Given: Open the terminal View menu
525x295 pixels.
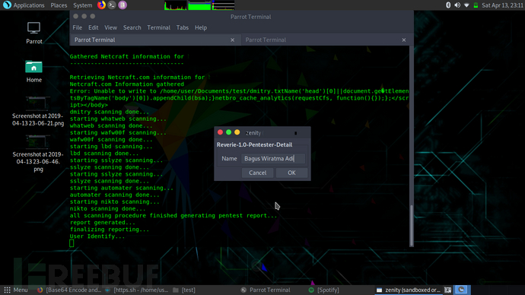Looking at the screenshot, I should tap(110, 27).
